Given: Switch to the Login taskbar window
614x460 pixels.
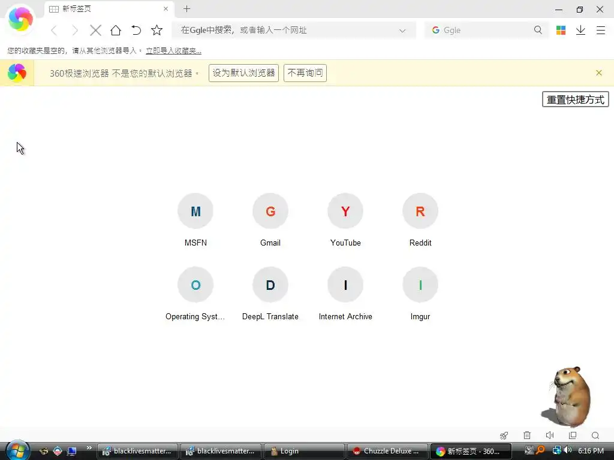Looking at the screenshot, I should click(x=304, y=451).
